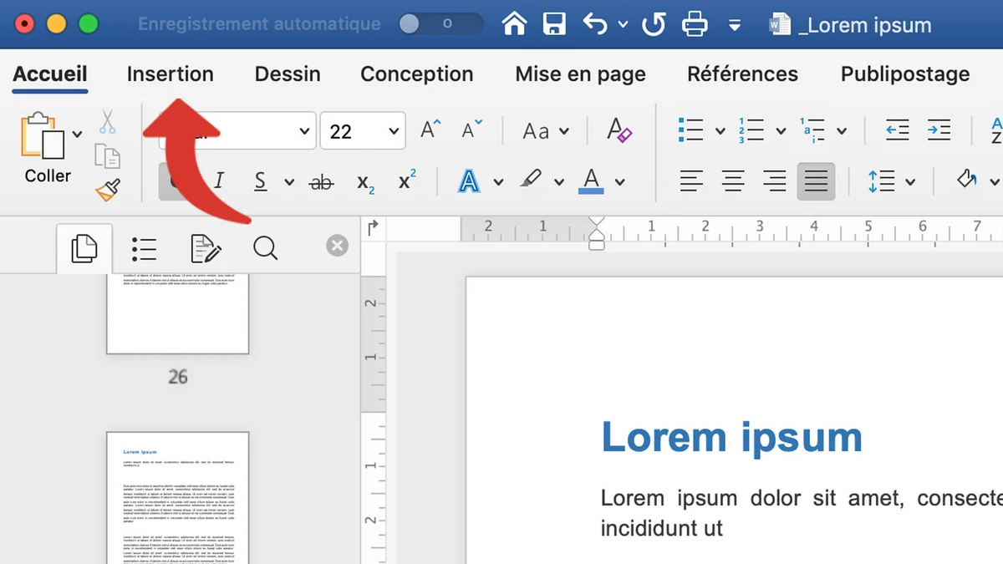Viewport: 1003px width, 564px height.
Task: Open Search in the navigation pane
Action: point(265,247)
